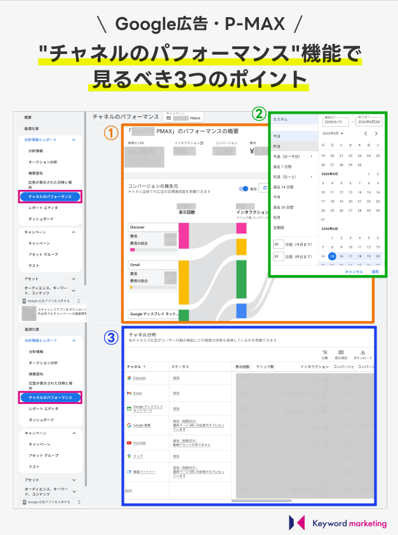Expand the 先週（日〜土） submenu arrow

[312, 177]
